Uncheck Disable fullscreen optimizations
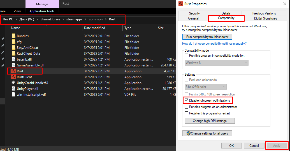This screenshot has width=290, height=151. 186,100
